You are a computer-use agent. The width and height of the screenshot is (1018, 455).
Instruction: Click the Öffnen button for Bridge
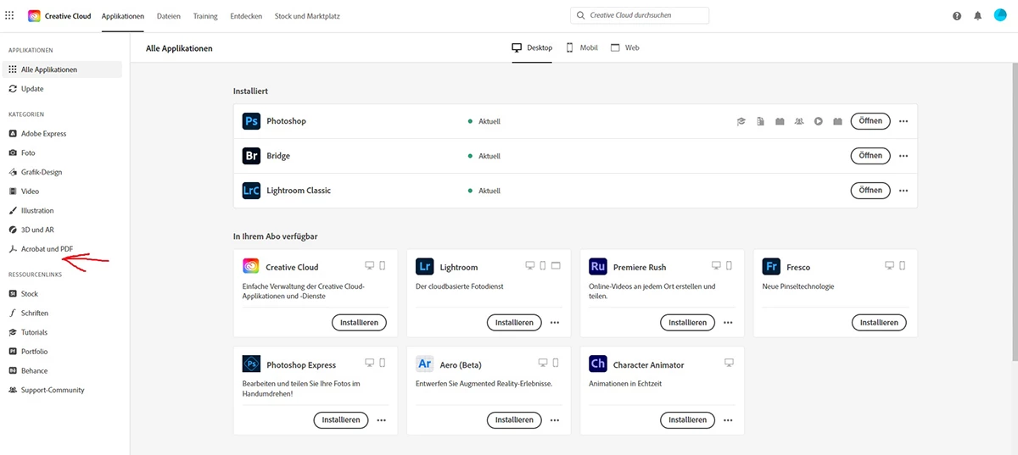870,156
